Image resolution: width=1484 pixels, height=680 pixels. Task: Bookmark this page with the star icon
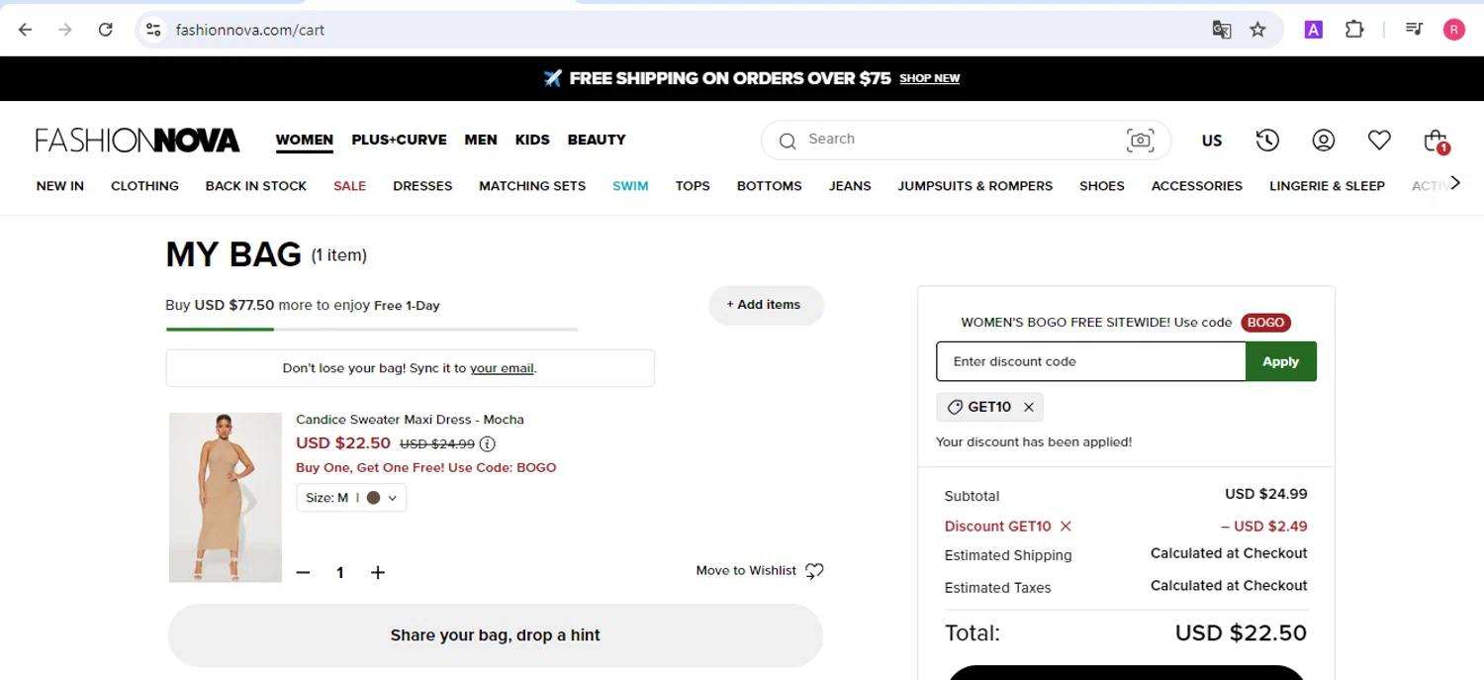(x=1257, y=30)
